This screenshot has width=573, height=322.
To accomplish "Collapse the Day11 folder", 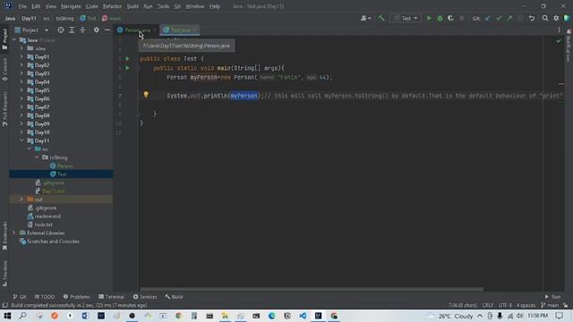I will (x=21, y=140).
